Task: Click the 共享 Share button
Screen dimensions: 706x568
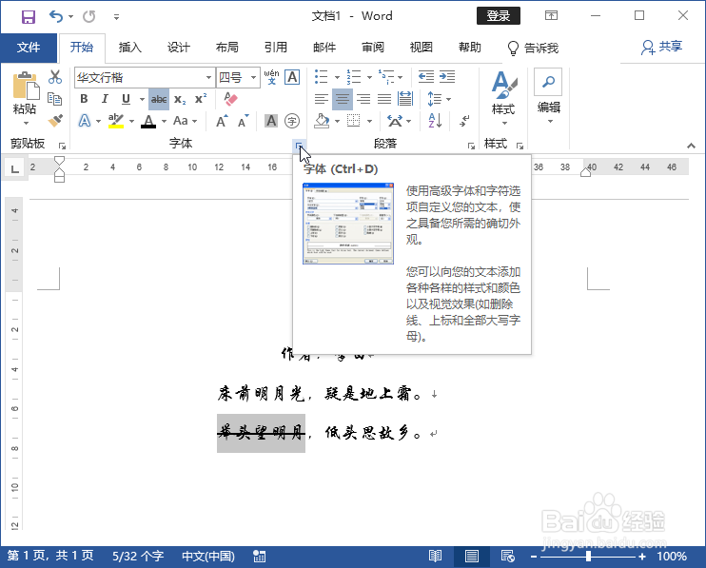Action: point(662,47)
